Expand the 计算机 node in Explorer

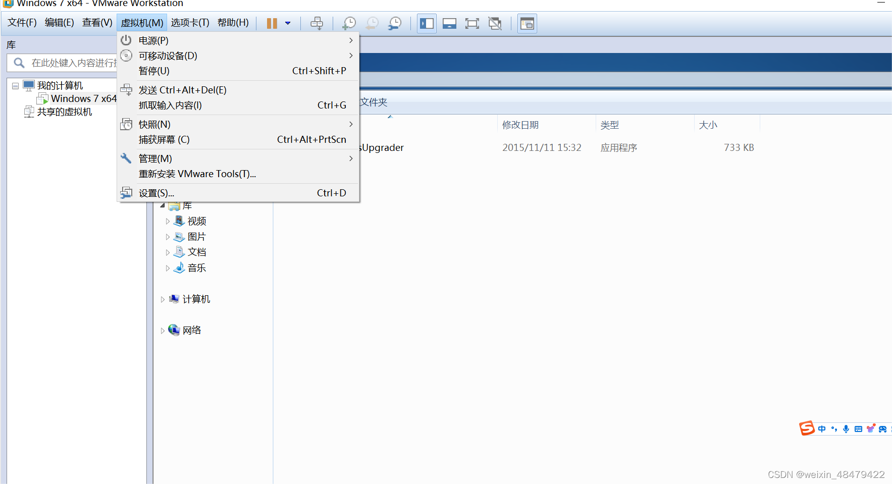click(x=163, y=299)
